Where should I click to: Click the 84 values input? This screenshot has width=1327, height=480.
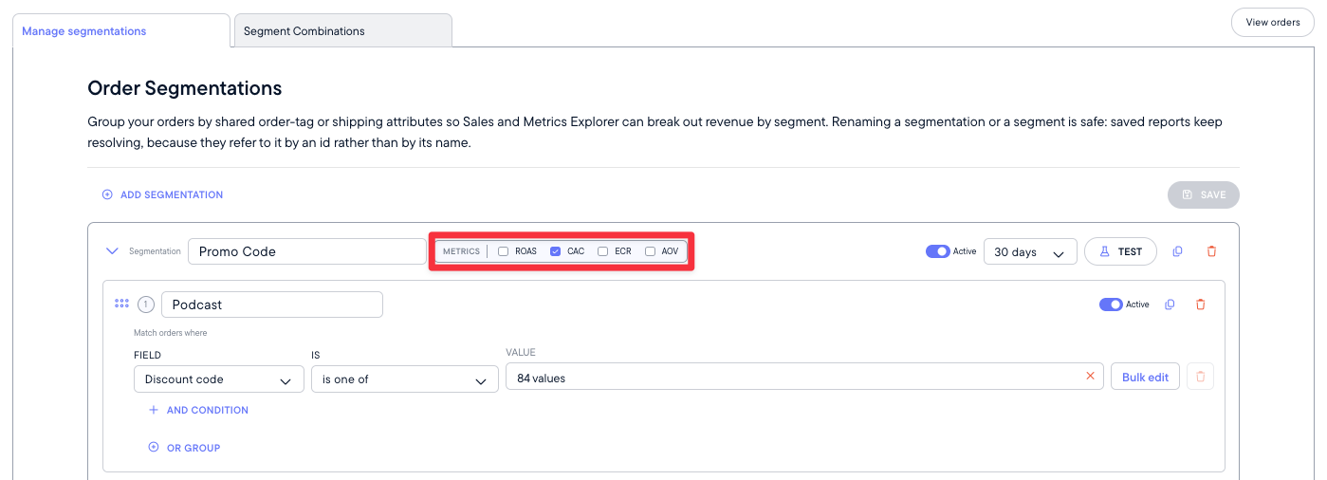[804, 377]
